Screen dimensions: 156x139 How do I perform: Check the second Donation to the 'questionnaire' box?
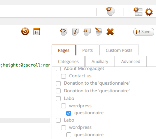click(x=58, y=91)
